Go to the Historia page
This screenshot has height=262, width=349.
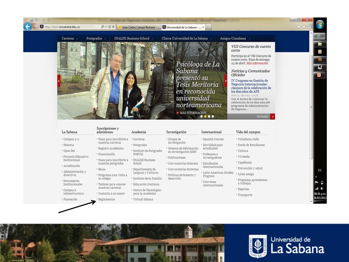[x=69, y=145]
